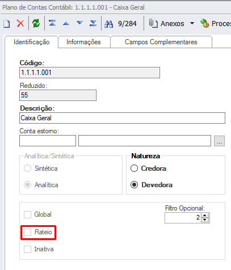
Task: Click the Reduzido field
Action: tap(58, 95)
